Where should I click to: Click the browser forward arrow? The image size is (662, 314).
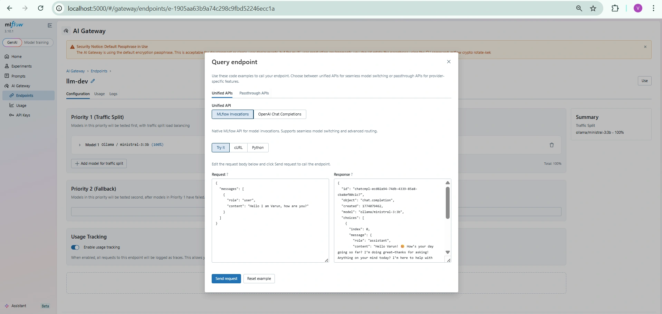[25, 8]
